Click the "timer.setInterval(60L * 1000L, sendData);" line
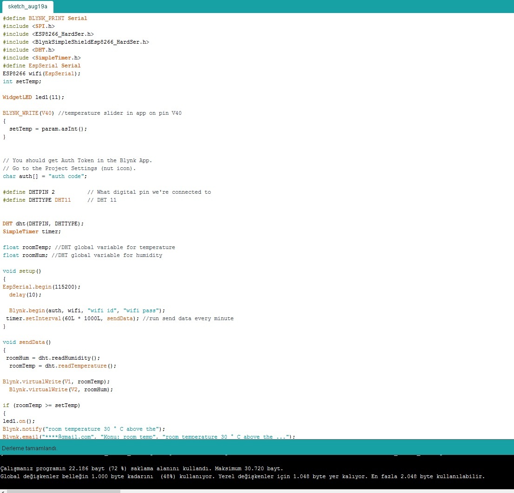 pos(120,318)
